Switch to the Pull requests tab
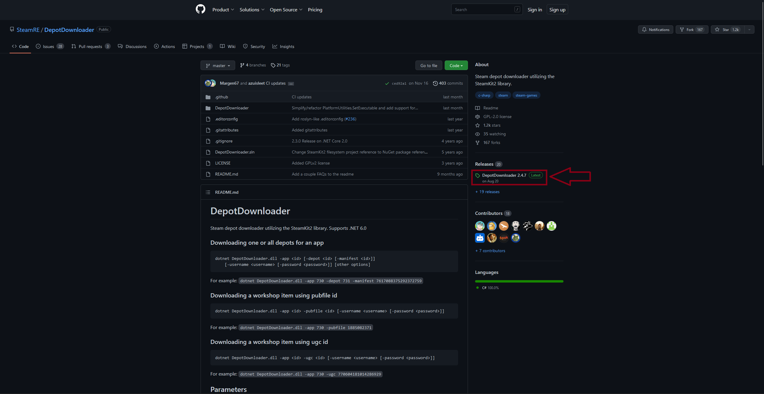This screenshot has width=764, height=394. 91,46
